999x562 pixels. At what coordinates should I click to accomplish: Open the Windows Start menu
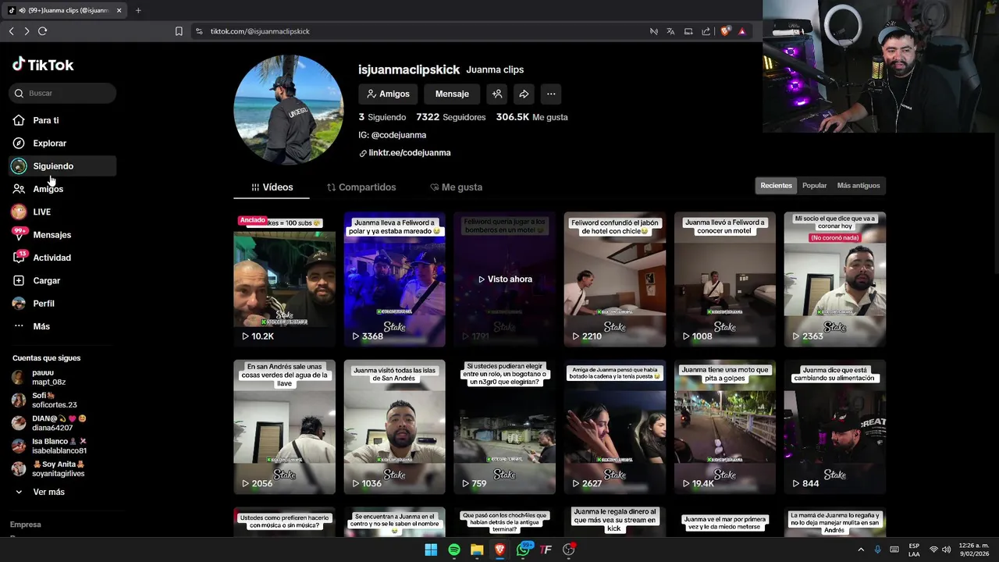click(431, 550)
